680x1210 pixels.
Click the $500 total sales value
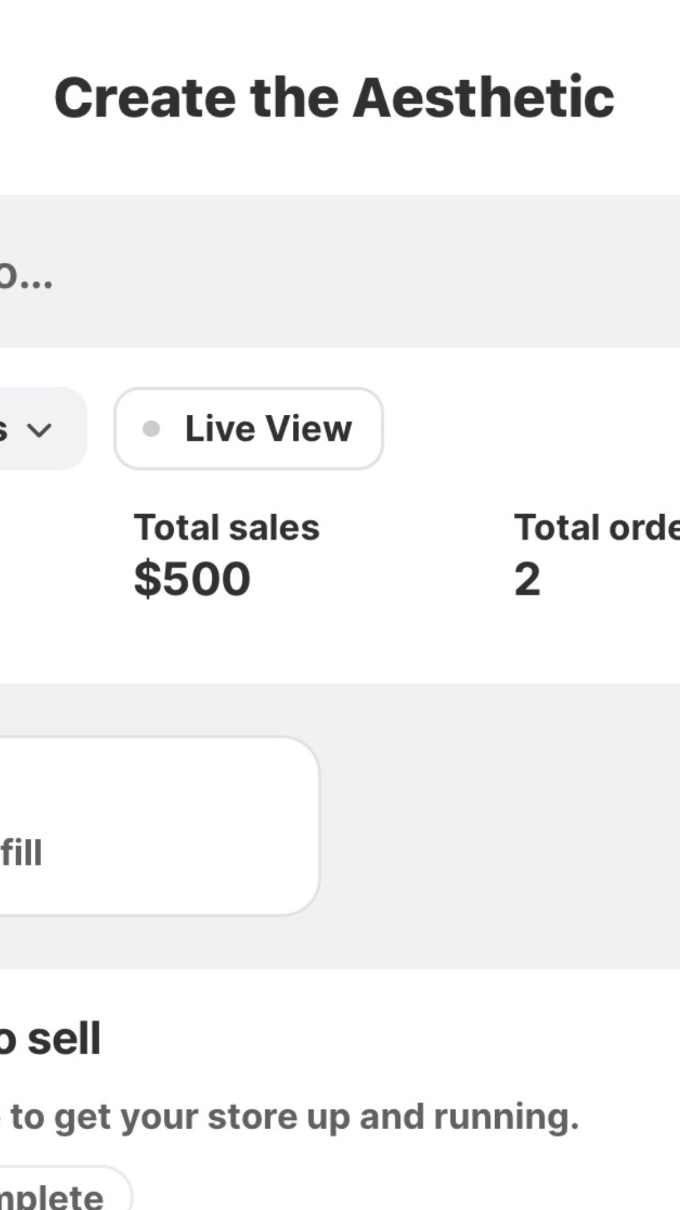point(192,579)
